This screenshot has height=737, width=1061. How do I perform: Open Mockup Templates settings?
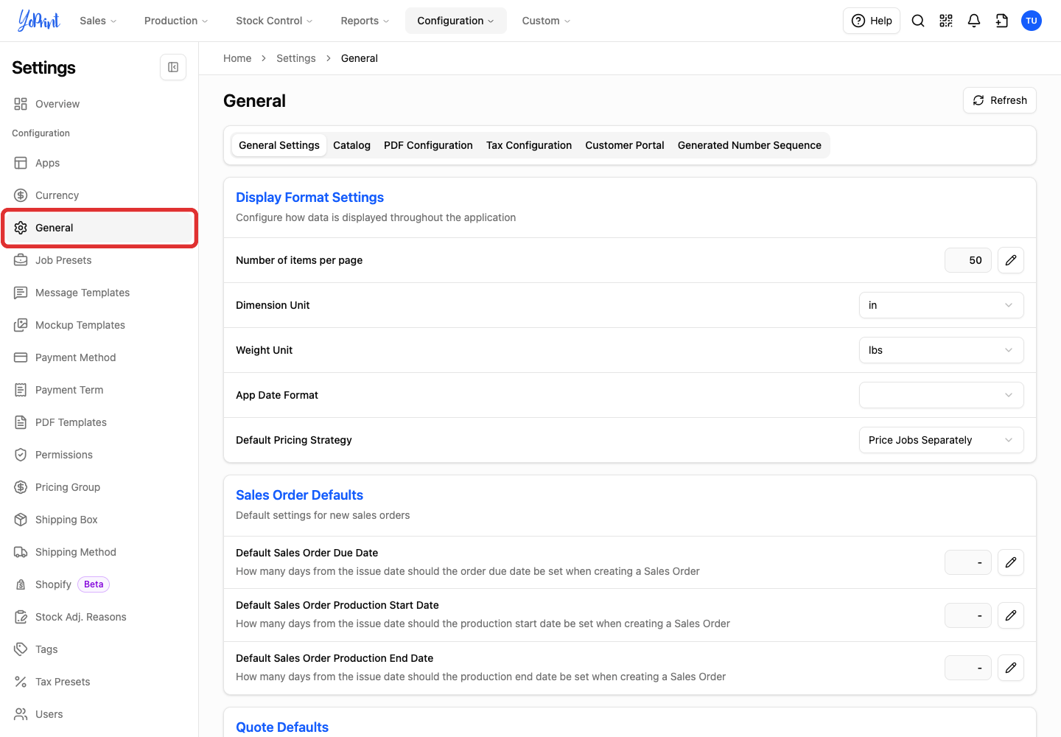click(99, 325)
